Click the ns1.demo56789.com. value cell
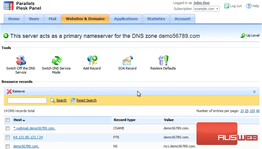The image size is (262, 149). click(180, 146)
